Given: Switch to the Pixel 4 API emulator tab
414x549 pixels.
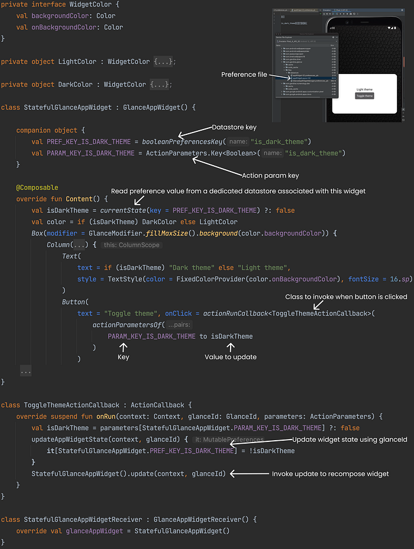Looking at the screenshot, I should click(x=342, y=10).
